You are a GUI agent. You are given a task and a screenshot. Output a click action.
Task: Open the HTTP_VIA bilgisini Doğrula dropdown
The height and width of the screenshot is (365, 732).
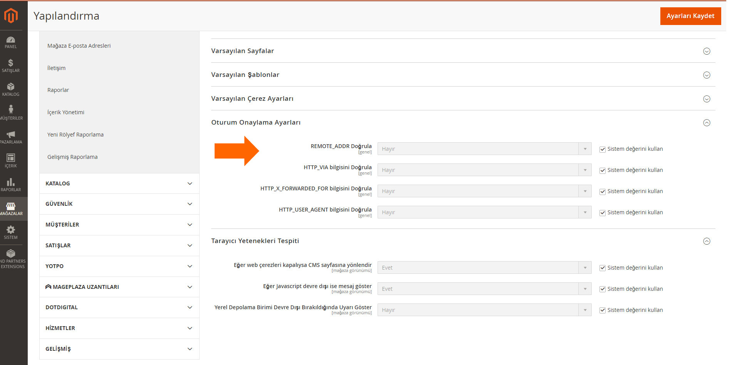pos(484,170)
